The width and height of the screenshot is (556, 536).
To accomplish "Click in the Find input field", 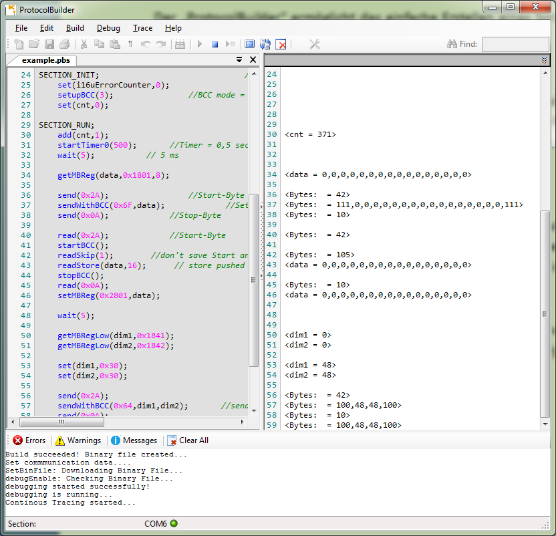I will [515, 44].
